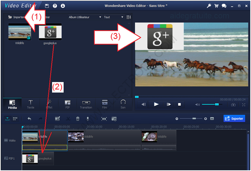Click the redo arrow
The height and width of the screenshot is (171, 251).
click(40, 119)
